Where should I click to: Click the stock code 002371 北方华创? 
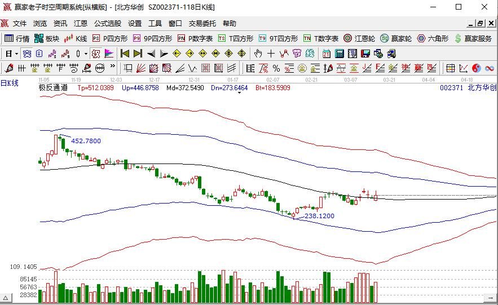(468, 87)
